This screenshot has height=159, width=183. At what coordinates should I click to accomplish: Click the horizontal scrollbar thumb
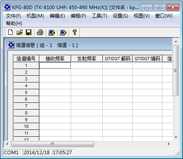pos(52,144)
